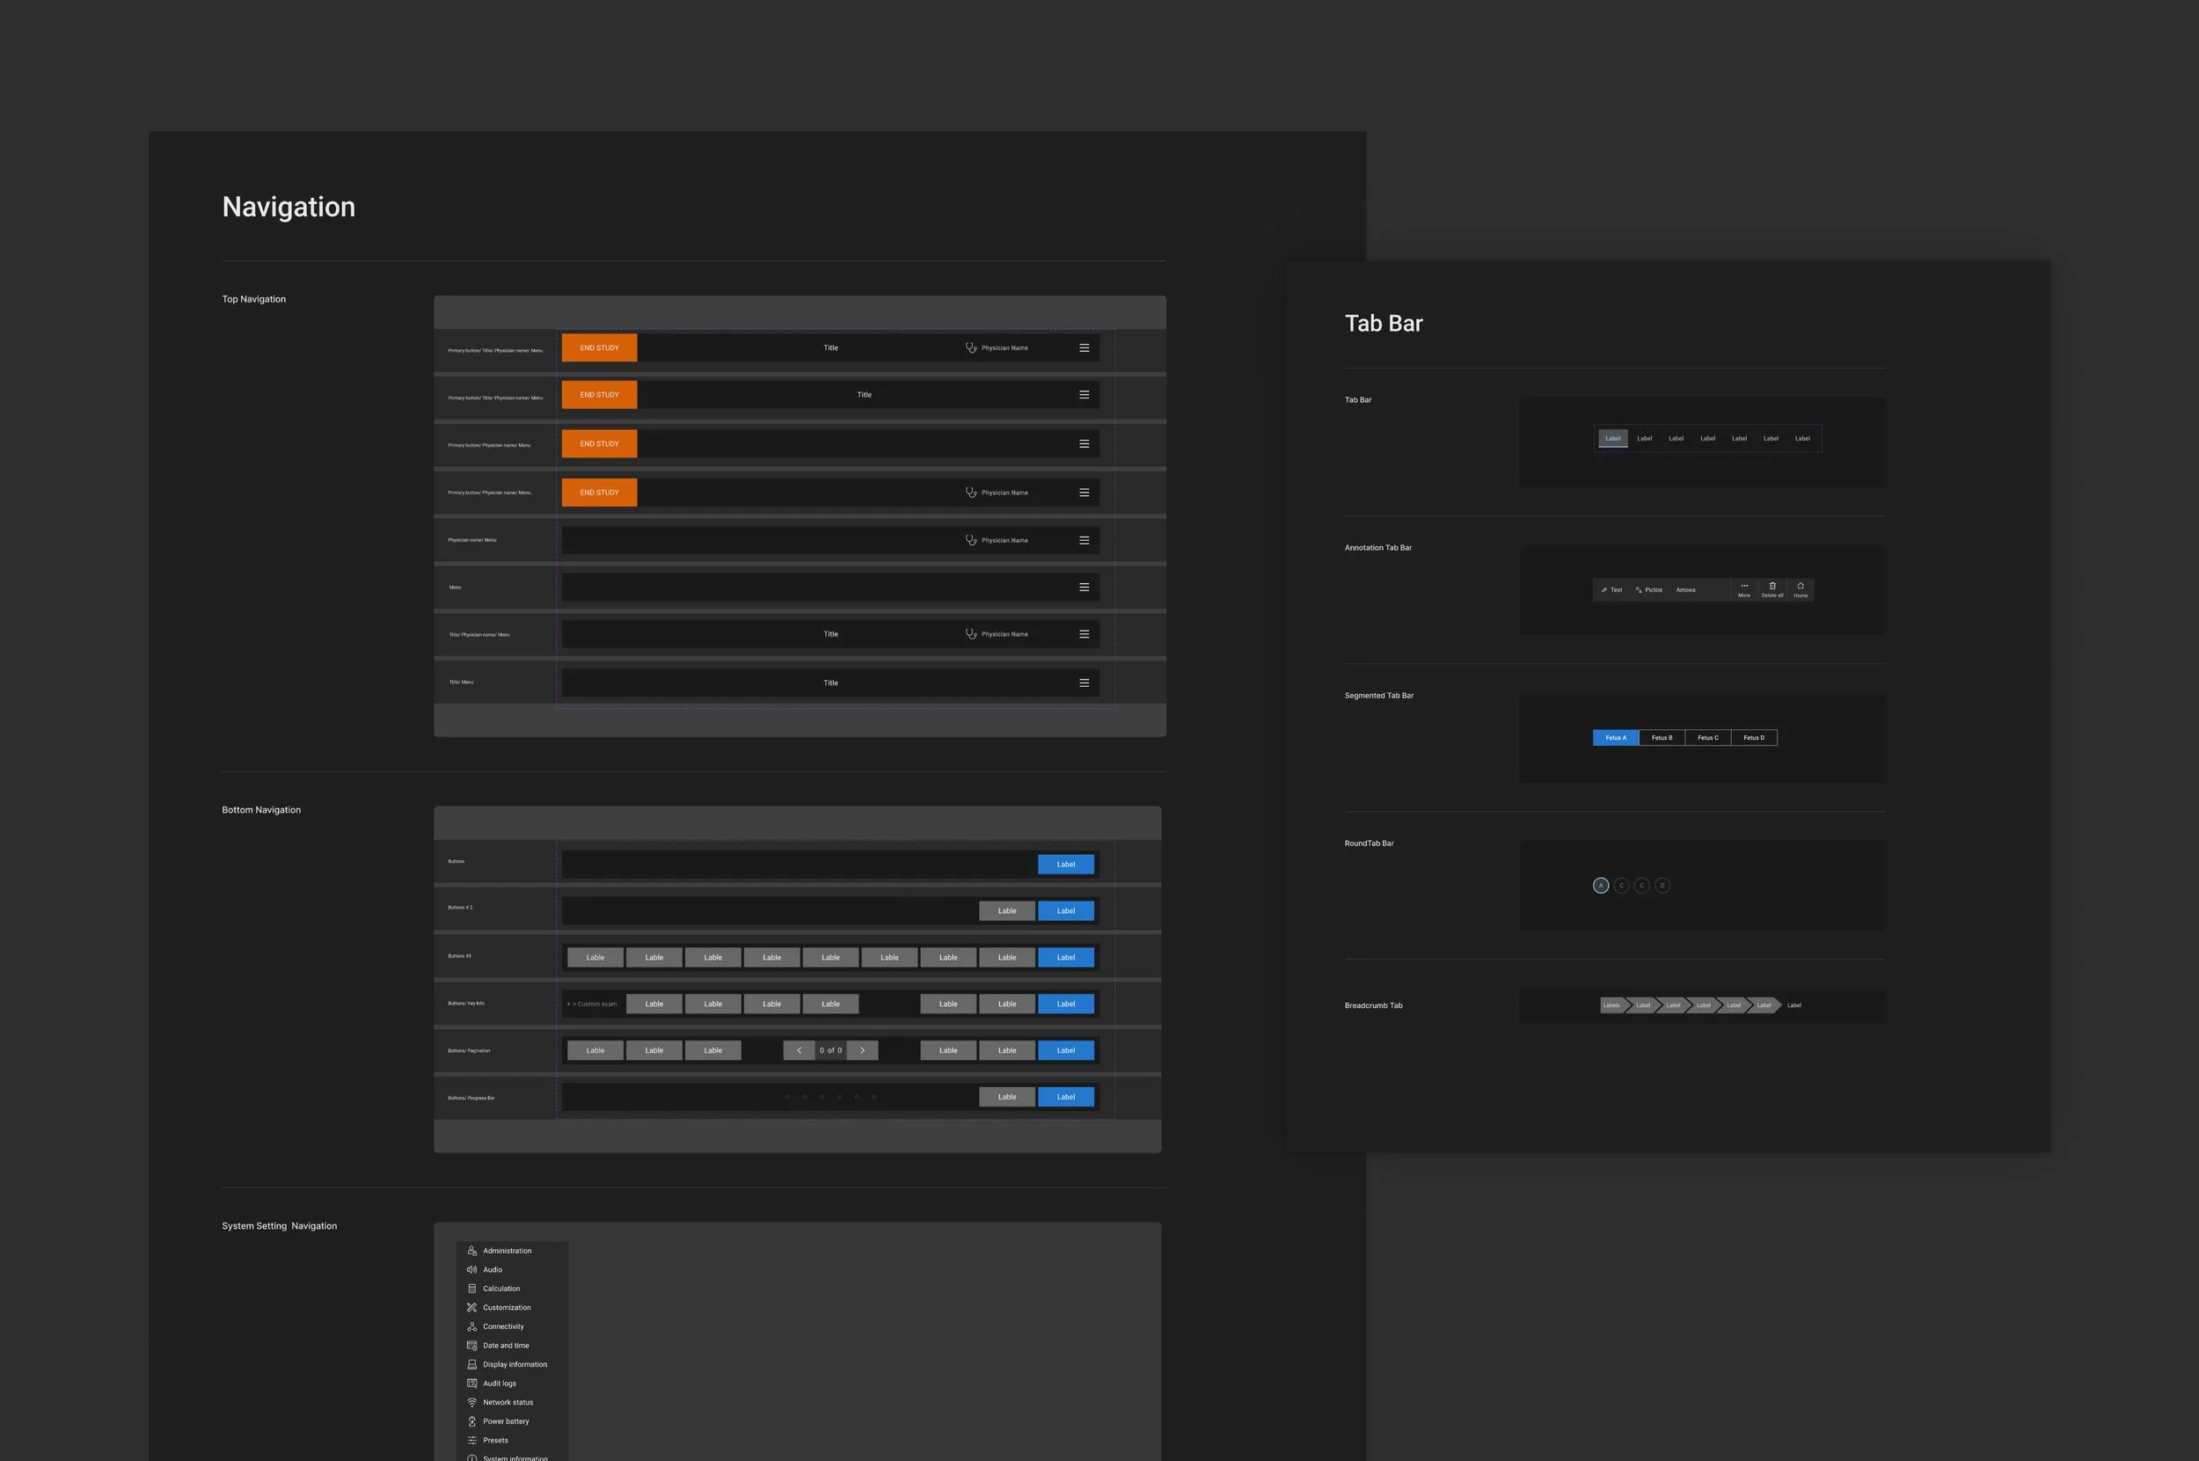Click the progress dots in Progress Bar row
2199x1461 pixels.
point(830,1097)
